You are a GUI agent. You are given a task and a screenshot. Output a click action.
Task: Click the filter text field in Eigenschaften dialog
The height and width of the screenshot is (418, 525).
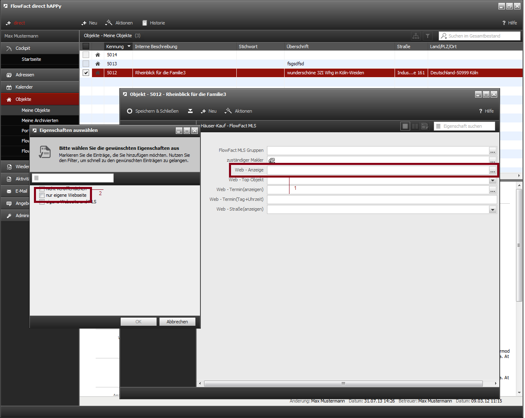[73, 178]
